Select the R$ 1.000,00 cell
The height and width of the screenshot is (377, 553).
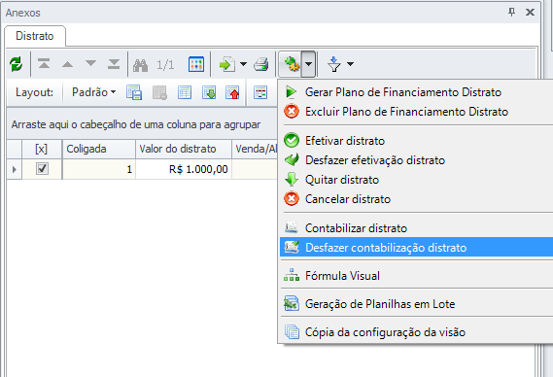click(184, 169)
